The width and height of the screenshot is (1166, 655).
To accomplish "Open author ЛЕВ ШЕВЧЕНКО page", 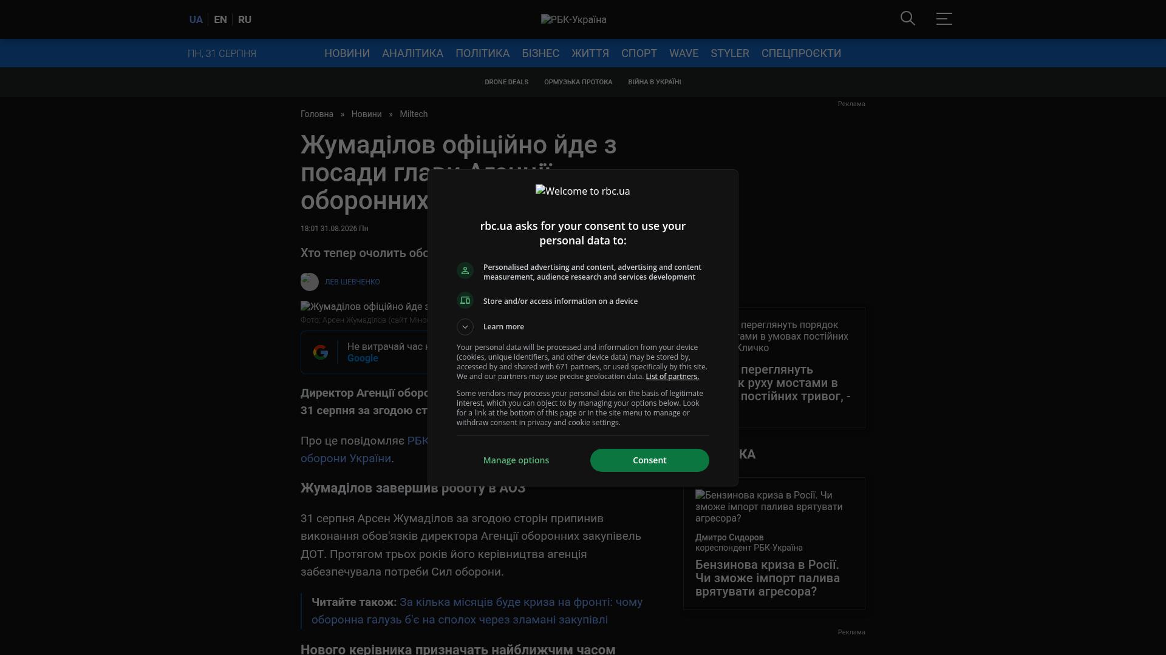I will coord(352,282).
